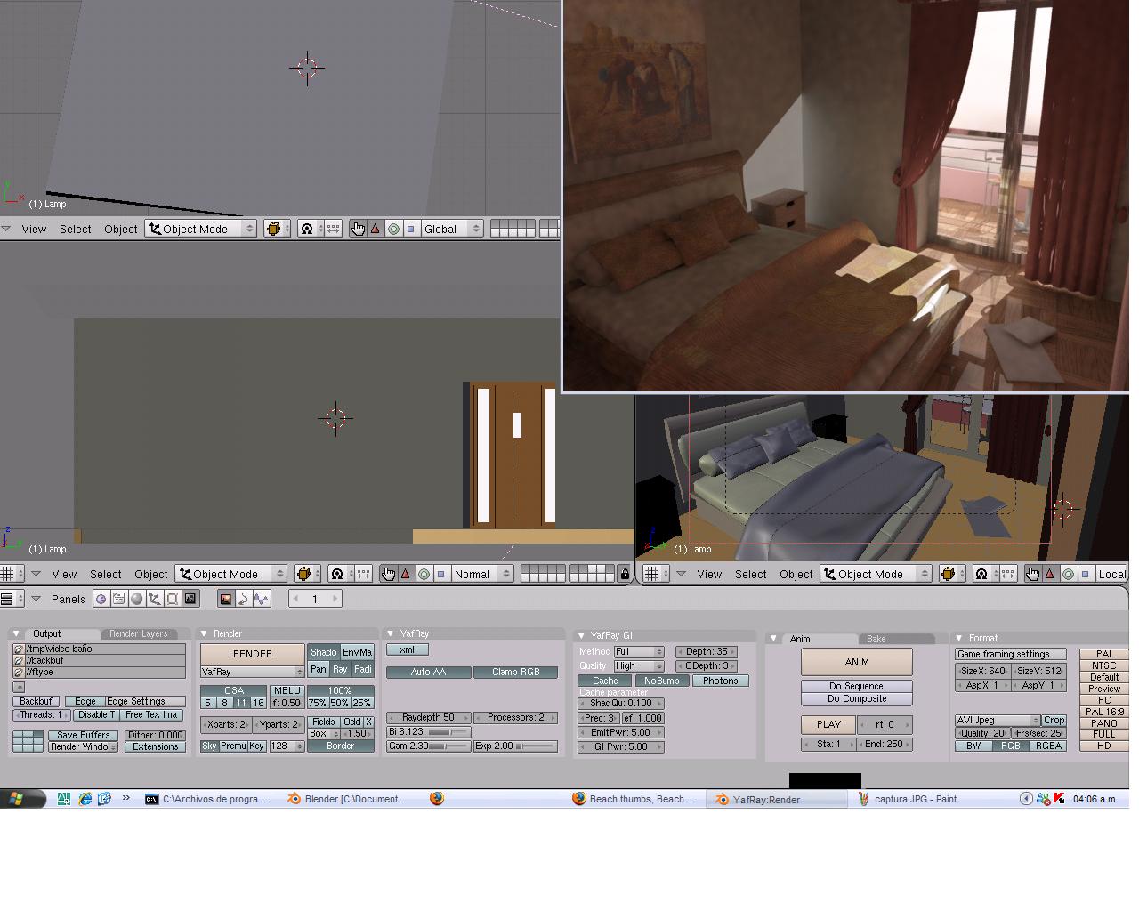Select rotate manipulator circle in lower-right viewport
This screenshot has height=911, width=1139.
tap(1068, 574)
